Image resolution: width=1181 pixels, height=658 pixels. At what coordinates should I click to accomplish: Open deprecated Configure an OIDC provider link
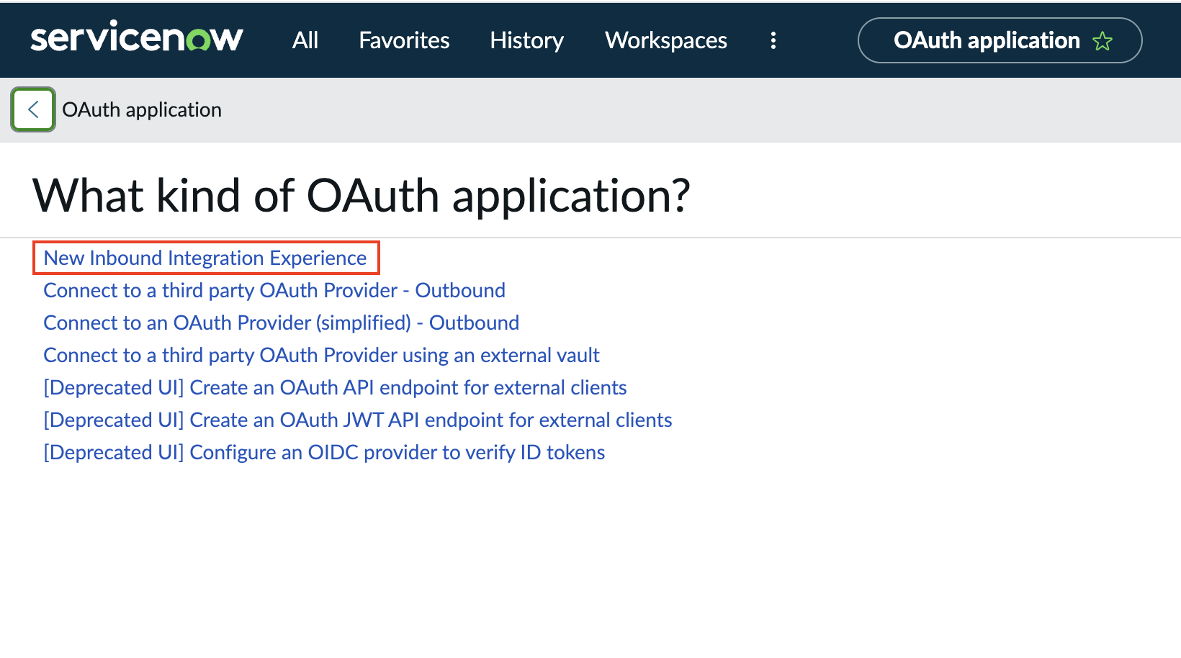click(x=324, y=452)
